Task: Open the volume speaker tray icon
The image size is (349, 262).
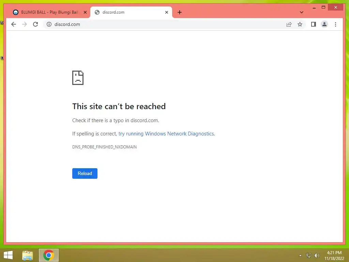Action: pos(317,255)
